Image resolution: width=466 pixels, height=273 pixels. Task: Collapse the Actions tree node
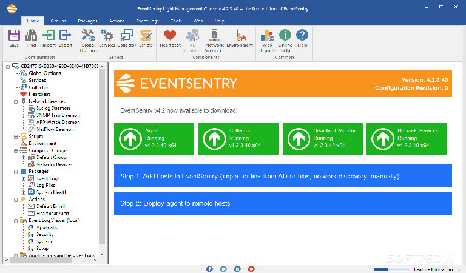point(16,200)
